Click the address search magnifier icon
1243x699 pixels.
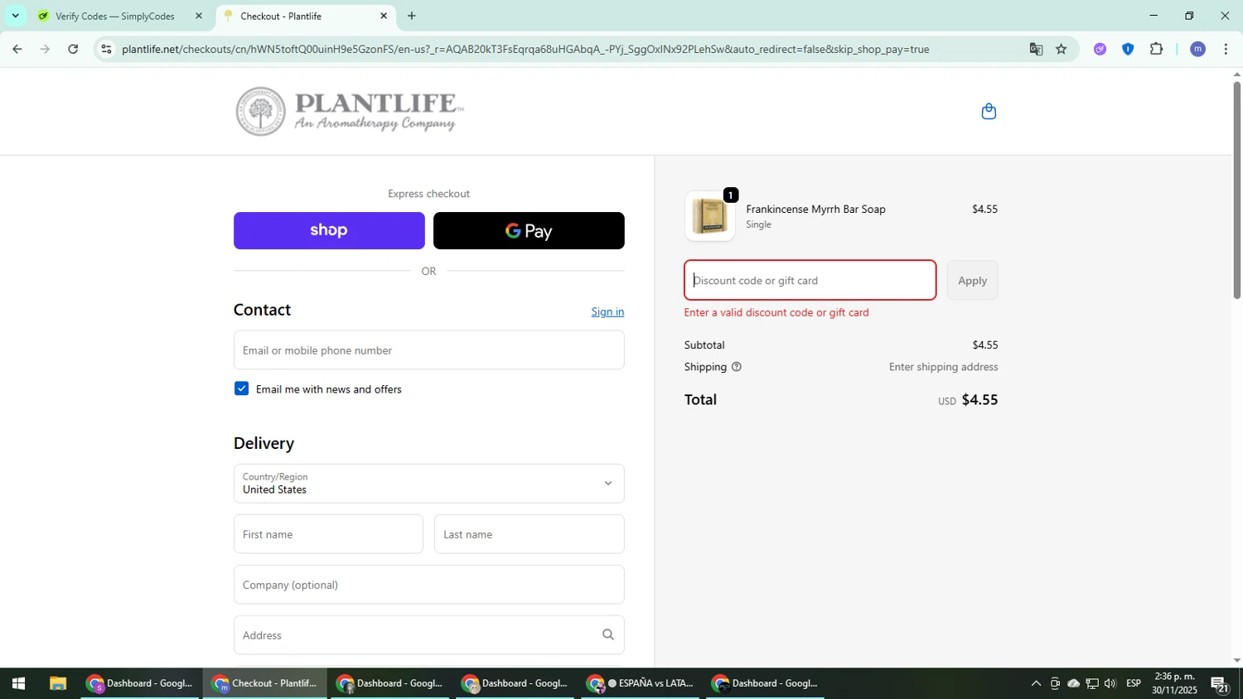coord(607,634)
